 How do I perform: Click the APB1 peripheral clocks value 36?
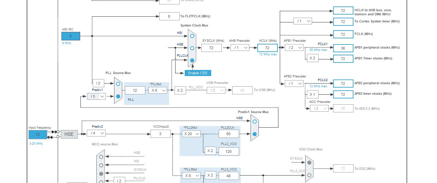(343, 48)
